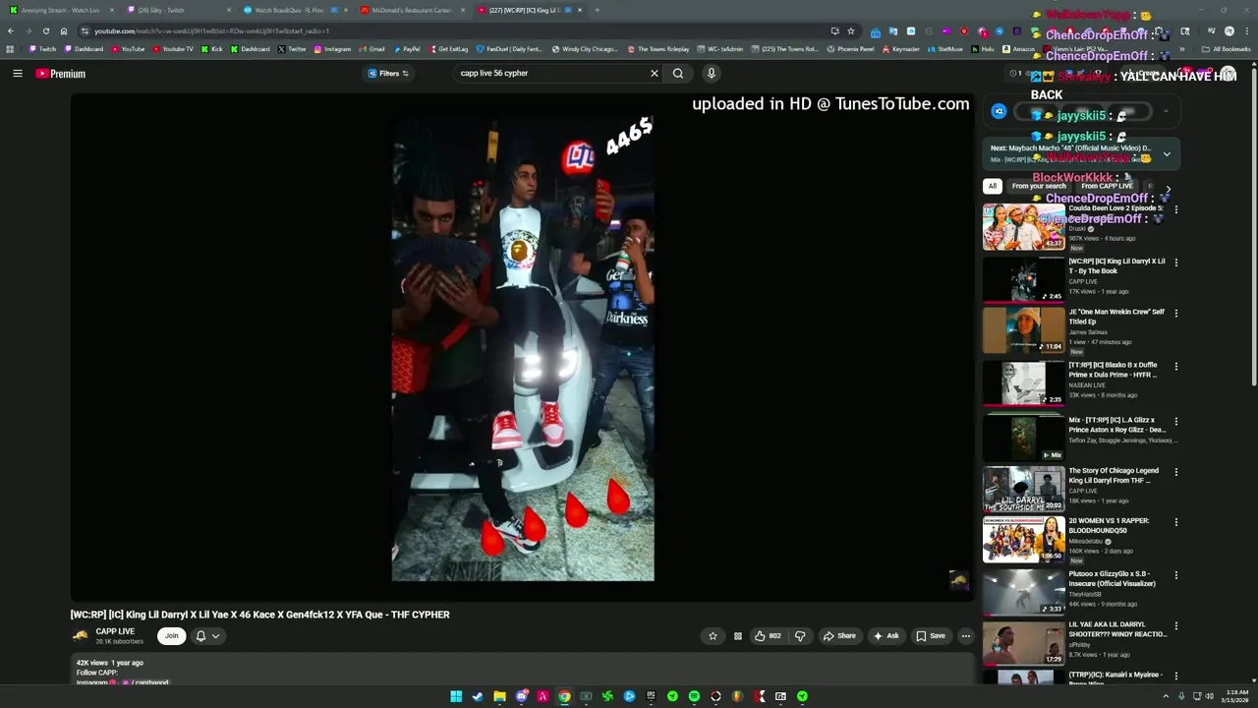
Task: Click the grid icon next to the like button
Action: tap(738, 635)
